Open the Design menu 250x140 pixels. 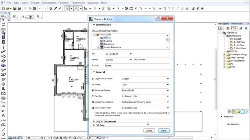35,3
